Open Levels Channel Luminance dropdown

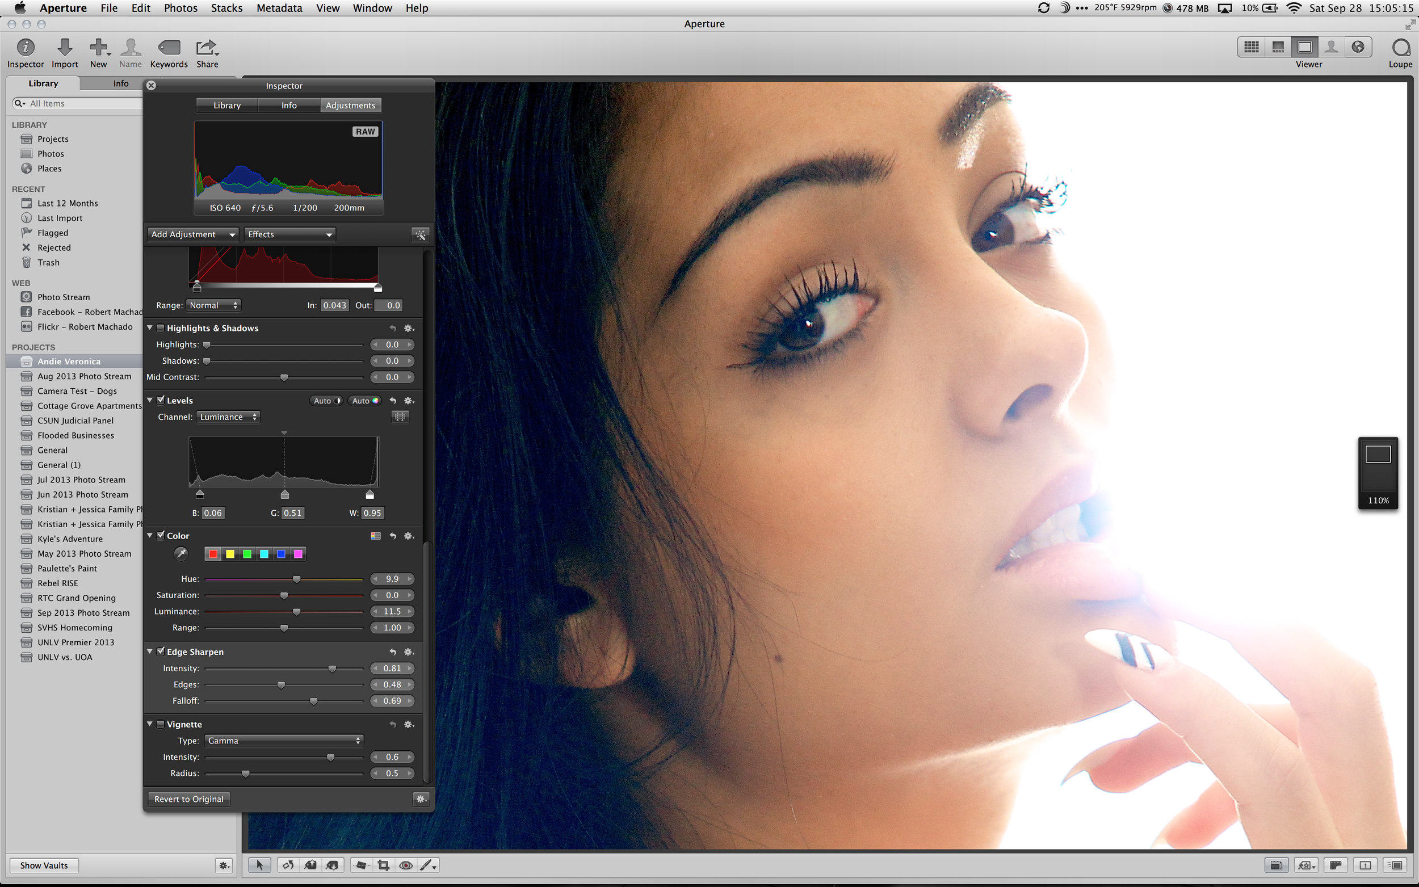tap(228, 417)
